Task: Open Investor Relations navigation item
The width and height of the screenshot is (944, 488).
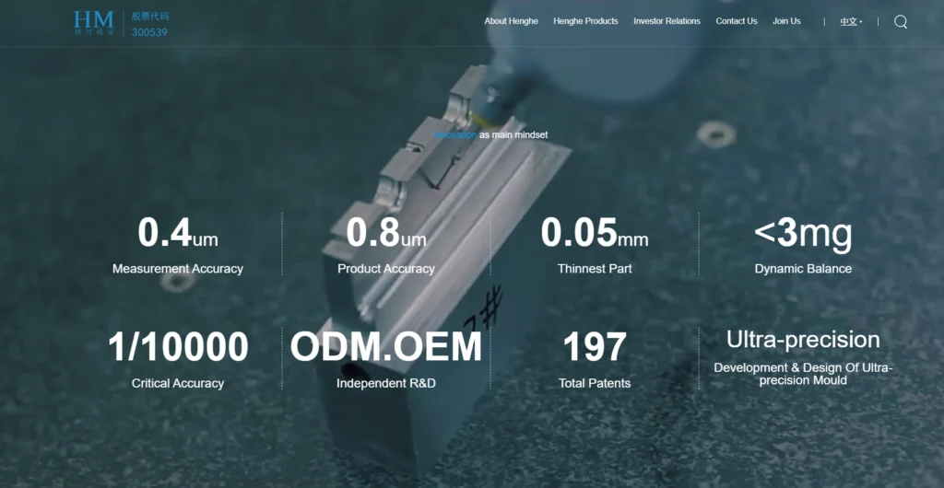Action: pos(667,21)
